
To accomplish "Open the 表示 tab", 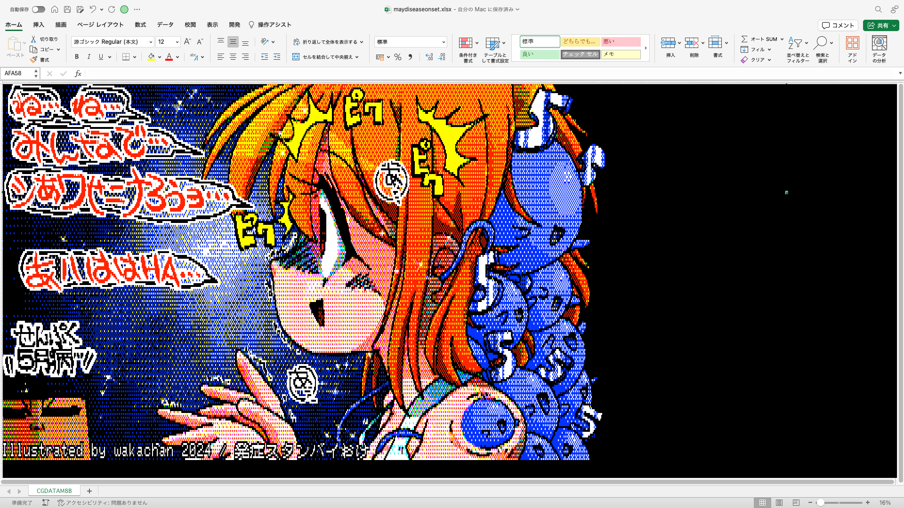I will tap(212, 25).
